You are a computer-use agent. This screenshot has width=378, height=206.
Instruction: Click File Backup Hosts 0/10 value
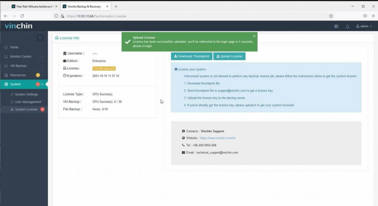point(100,109)
